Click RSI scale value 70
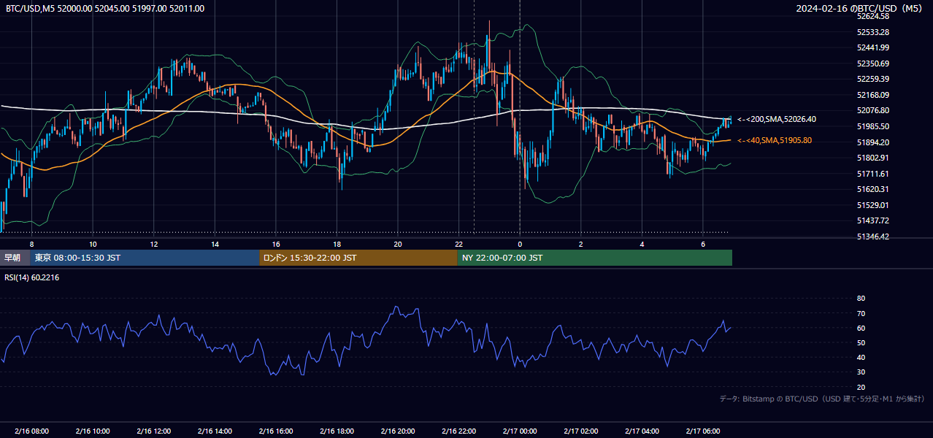 (861, 313)
